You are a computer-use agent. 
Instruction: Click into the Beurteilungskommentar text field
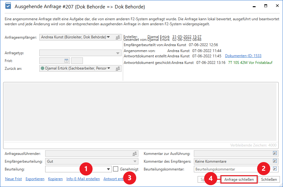click(x=231, y=169)
